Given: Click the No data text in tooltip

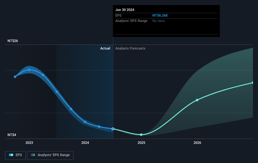Looking at the screenshot, I should pyautogui.click(x=158, y=21).
